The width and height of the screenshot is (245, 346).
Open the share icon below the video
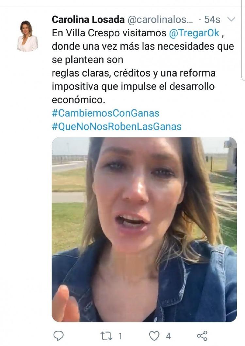pyautogui.click(x=202, y=336)
